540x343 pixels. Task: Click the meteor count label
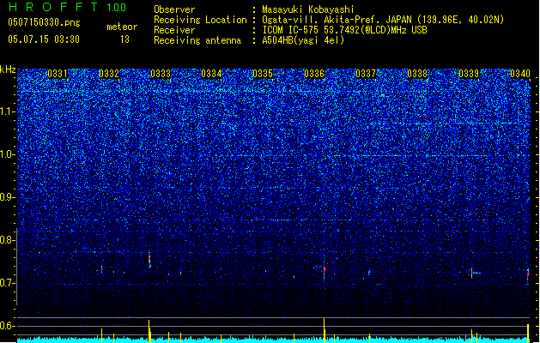122,27
